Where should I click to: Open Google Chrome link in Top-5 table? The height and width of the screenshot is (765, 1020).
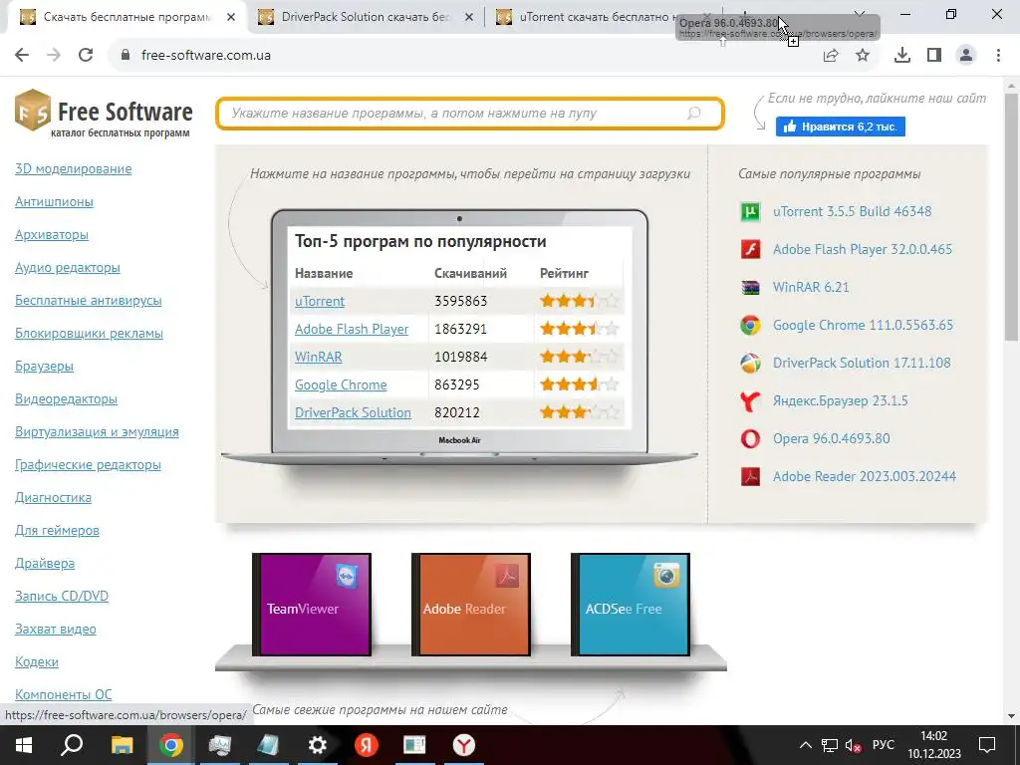(x=341, y=385)
